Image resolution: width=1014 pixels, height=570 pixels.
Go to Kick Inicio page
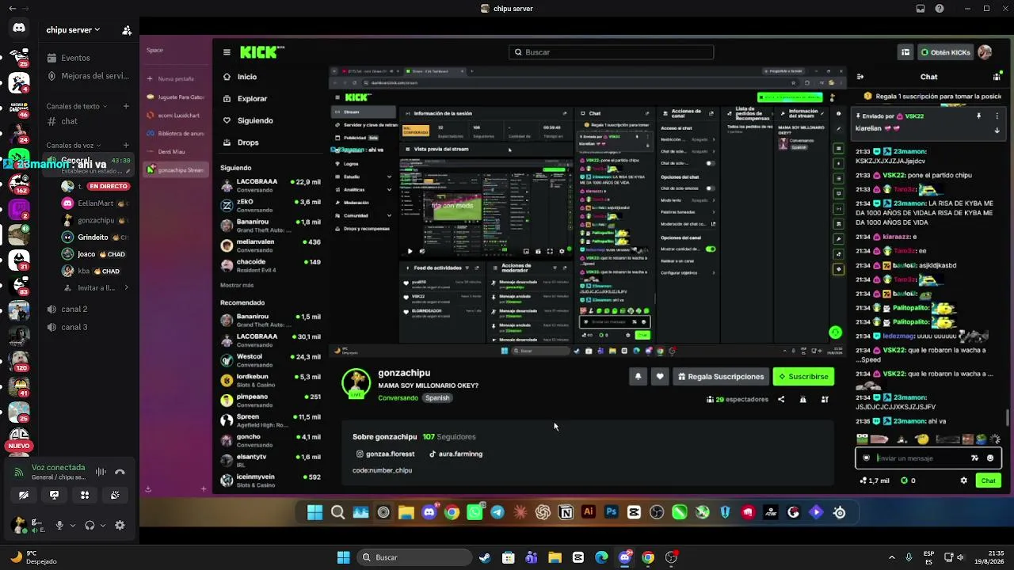click(x=240, y=77)
